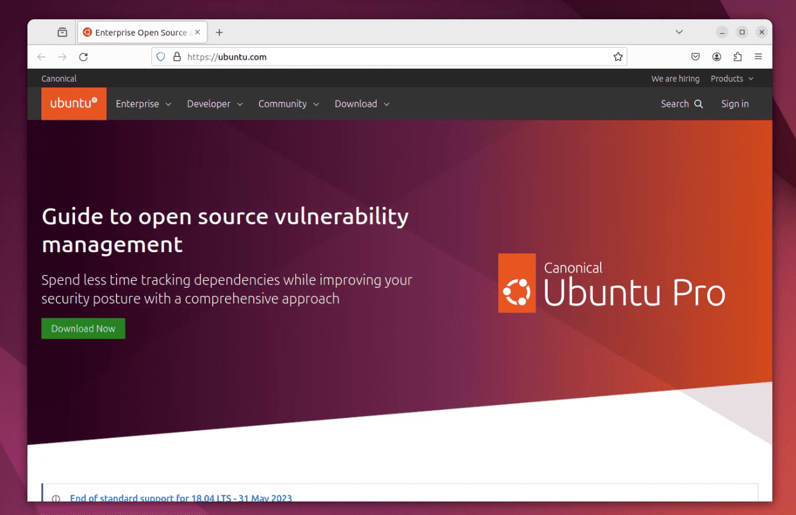Open tracking protection shield icon

coord(161,57)
